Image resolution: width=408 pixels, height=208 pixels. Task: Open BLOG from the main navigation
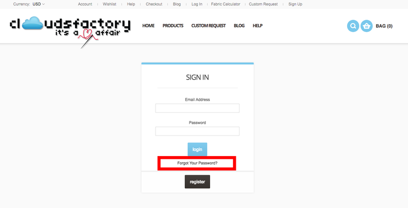239,26
